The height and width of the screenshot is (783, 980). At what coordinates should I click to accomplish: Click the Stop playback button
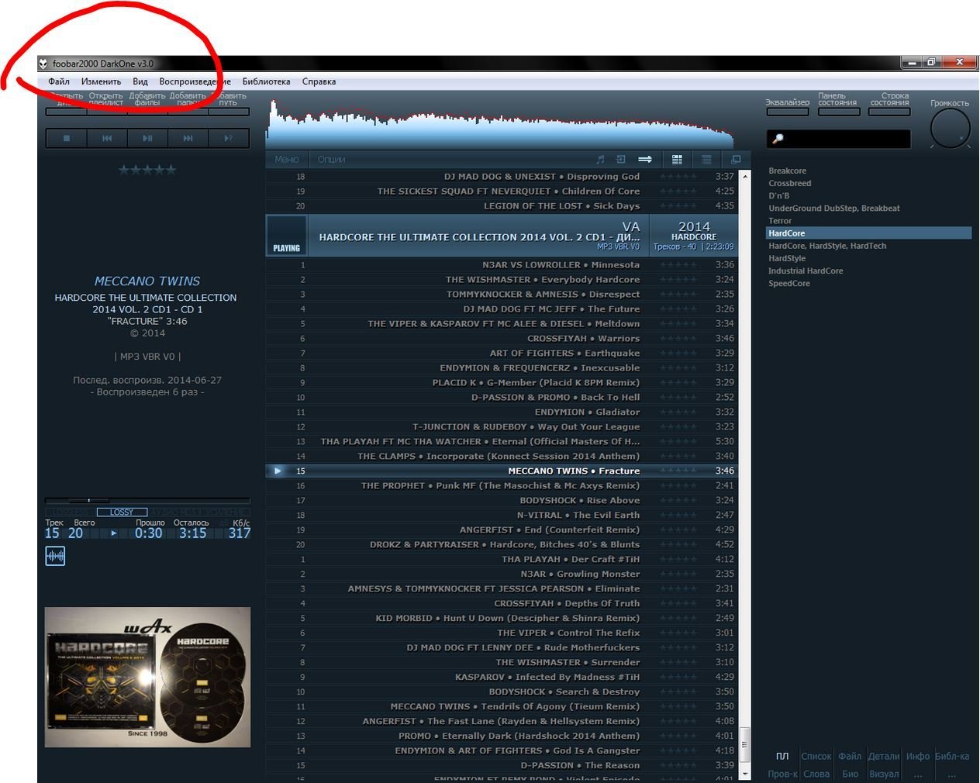pos(67,138)
